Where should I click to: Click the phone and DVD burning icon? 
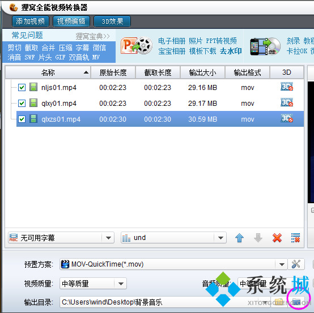click(x=265, y=46)
